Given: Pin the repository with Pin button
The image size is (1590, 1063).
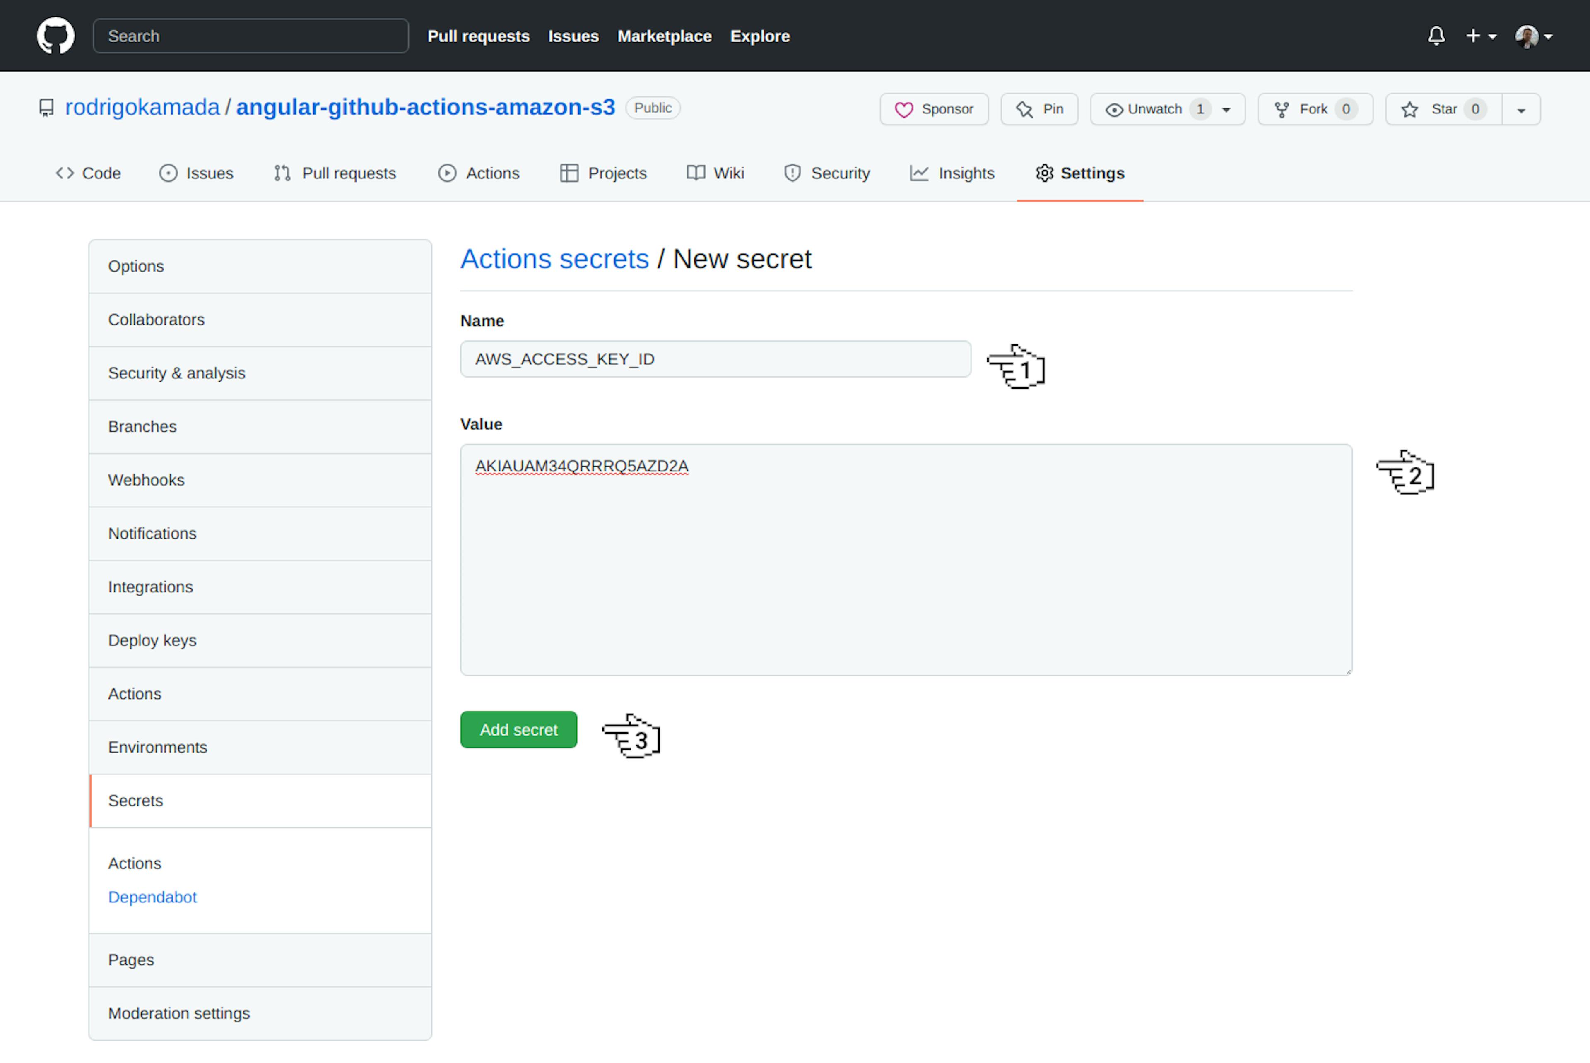Looking at the screenshot, I should pos(1039,109).
